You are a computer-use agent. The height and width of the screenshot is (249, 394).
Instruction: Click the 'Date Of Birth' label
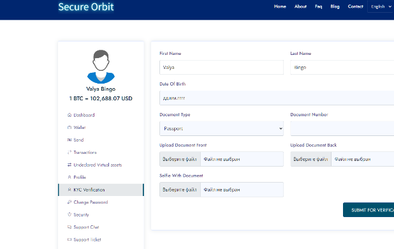[x=173, y=84]
